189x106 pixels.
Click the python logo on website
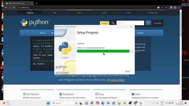click(35, 22)
